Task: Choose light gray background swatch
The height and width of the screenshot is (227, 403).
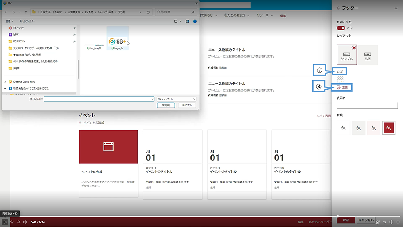Action: point(358,128)
